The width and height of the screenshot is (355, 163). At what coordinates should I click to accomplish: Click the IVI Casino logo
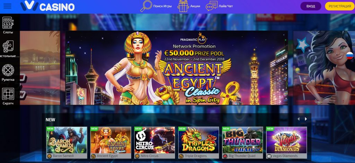pyautogui.click(x=47, y=6)
